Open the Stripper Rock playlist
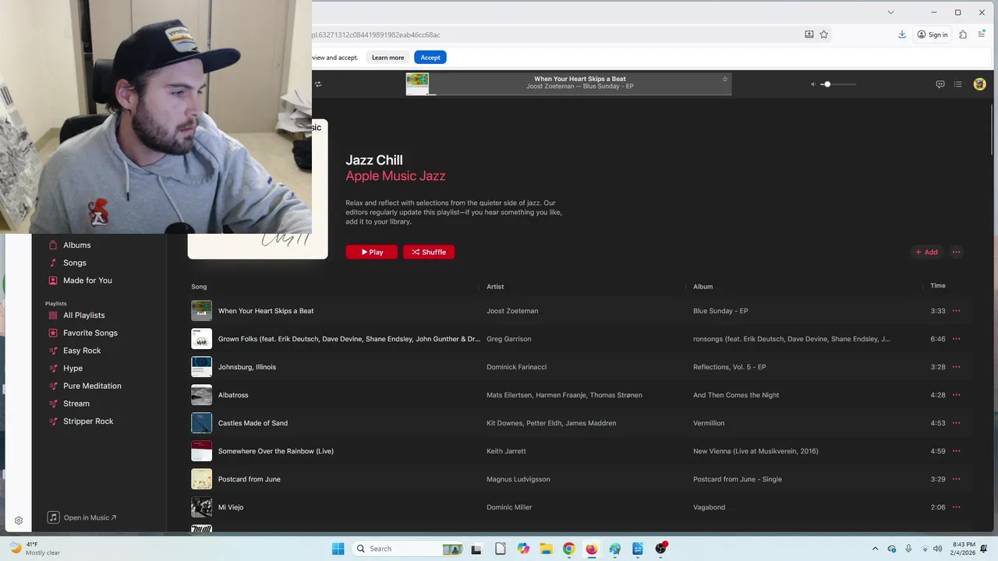 tap(88, 422)
